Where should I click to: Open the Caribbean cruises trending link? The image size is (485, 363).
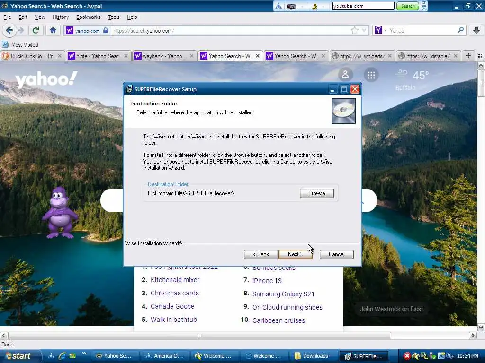[x=278, y=321]
